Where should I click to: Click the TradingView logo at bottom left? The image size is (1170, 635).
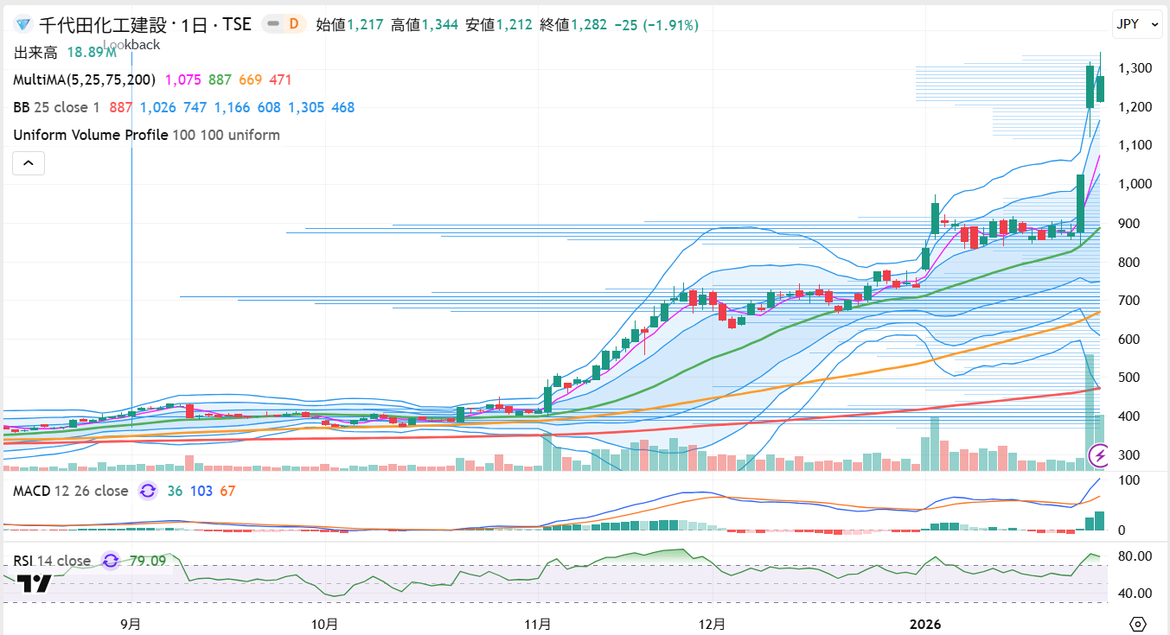(x=35, y=583)
